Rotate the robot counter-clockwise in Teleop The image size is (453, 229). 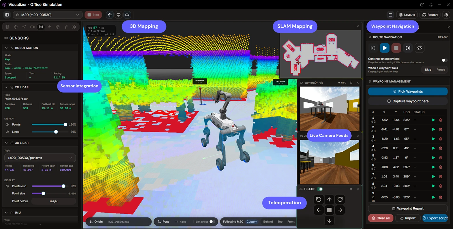tap(319, 199)
